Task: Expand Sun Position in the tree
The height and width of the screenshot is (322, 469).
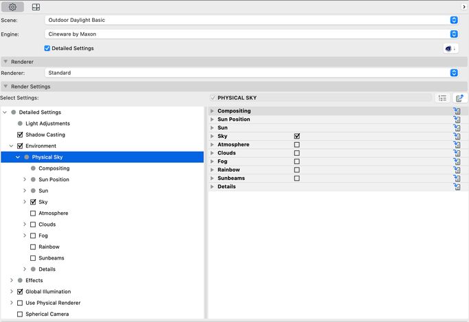Action: (25, 179)
